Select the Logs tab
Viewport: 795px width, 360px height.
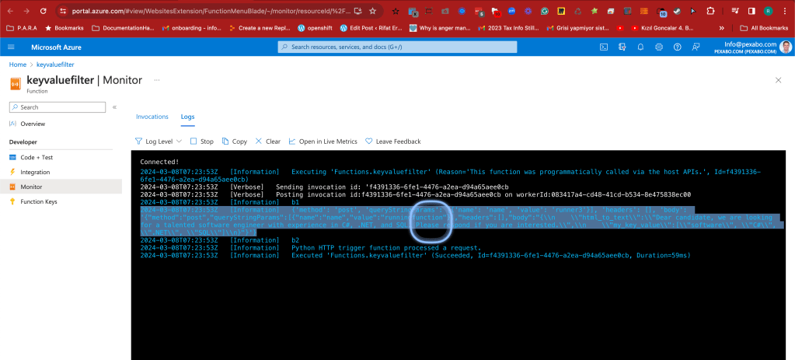tap(187, 117)
